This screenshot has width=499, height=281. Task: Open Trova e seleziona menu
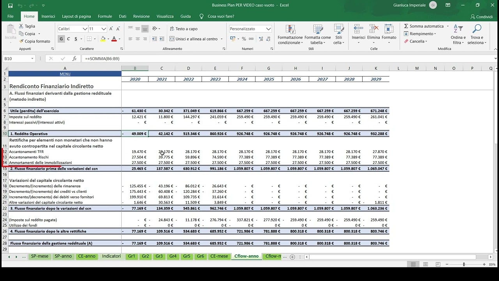[x=476, y=34]
